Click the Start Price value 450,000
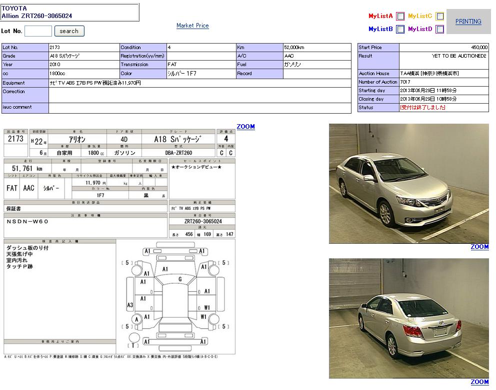This screenshot has width=496, height=390. point(479,48)
